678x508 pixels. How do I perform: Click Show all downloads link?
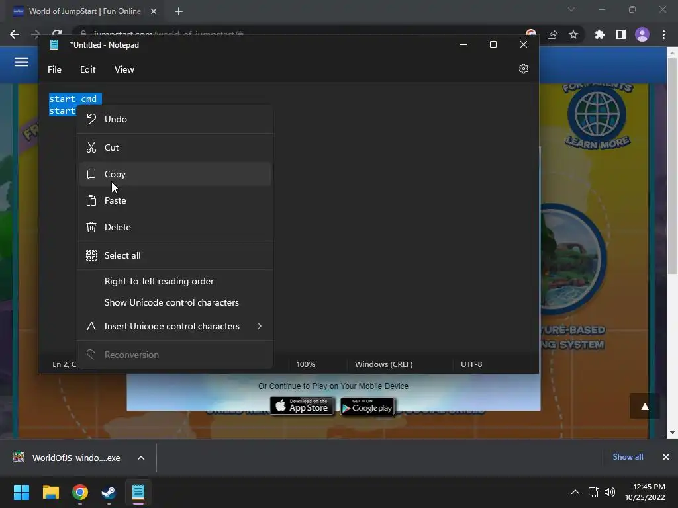click(628, 457)
